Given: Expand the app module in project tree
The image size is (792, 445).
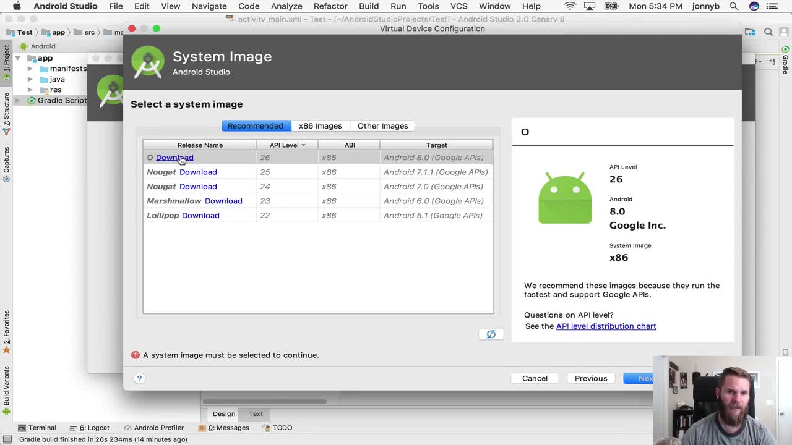Looking at the screenshot, I should pos(18,58).
